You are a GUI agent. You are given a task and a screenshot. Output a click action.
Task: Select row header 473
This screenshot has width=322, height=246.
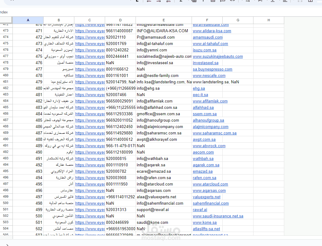tap(6, 30)
